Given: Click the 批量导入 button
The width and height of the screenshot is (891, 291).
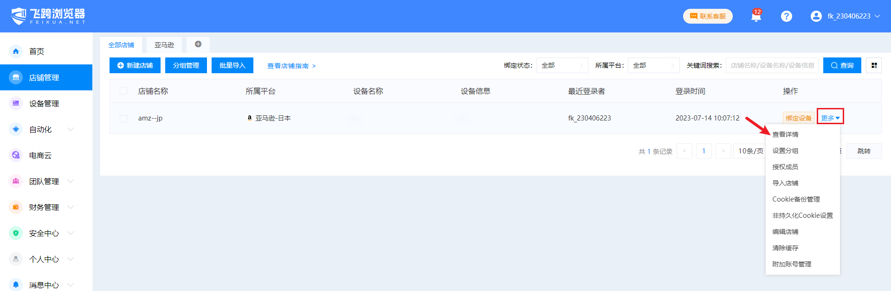Looking at the screenshot, I should pos(232,65).
